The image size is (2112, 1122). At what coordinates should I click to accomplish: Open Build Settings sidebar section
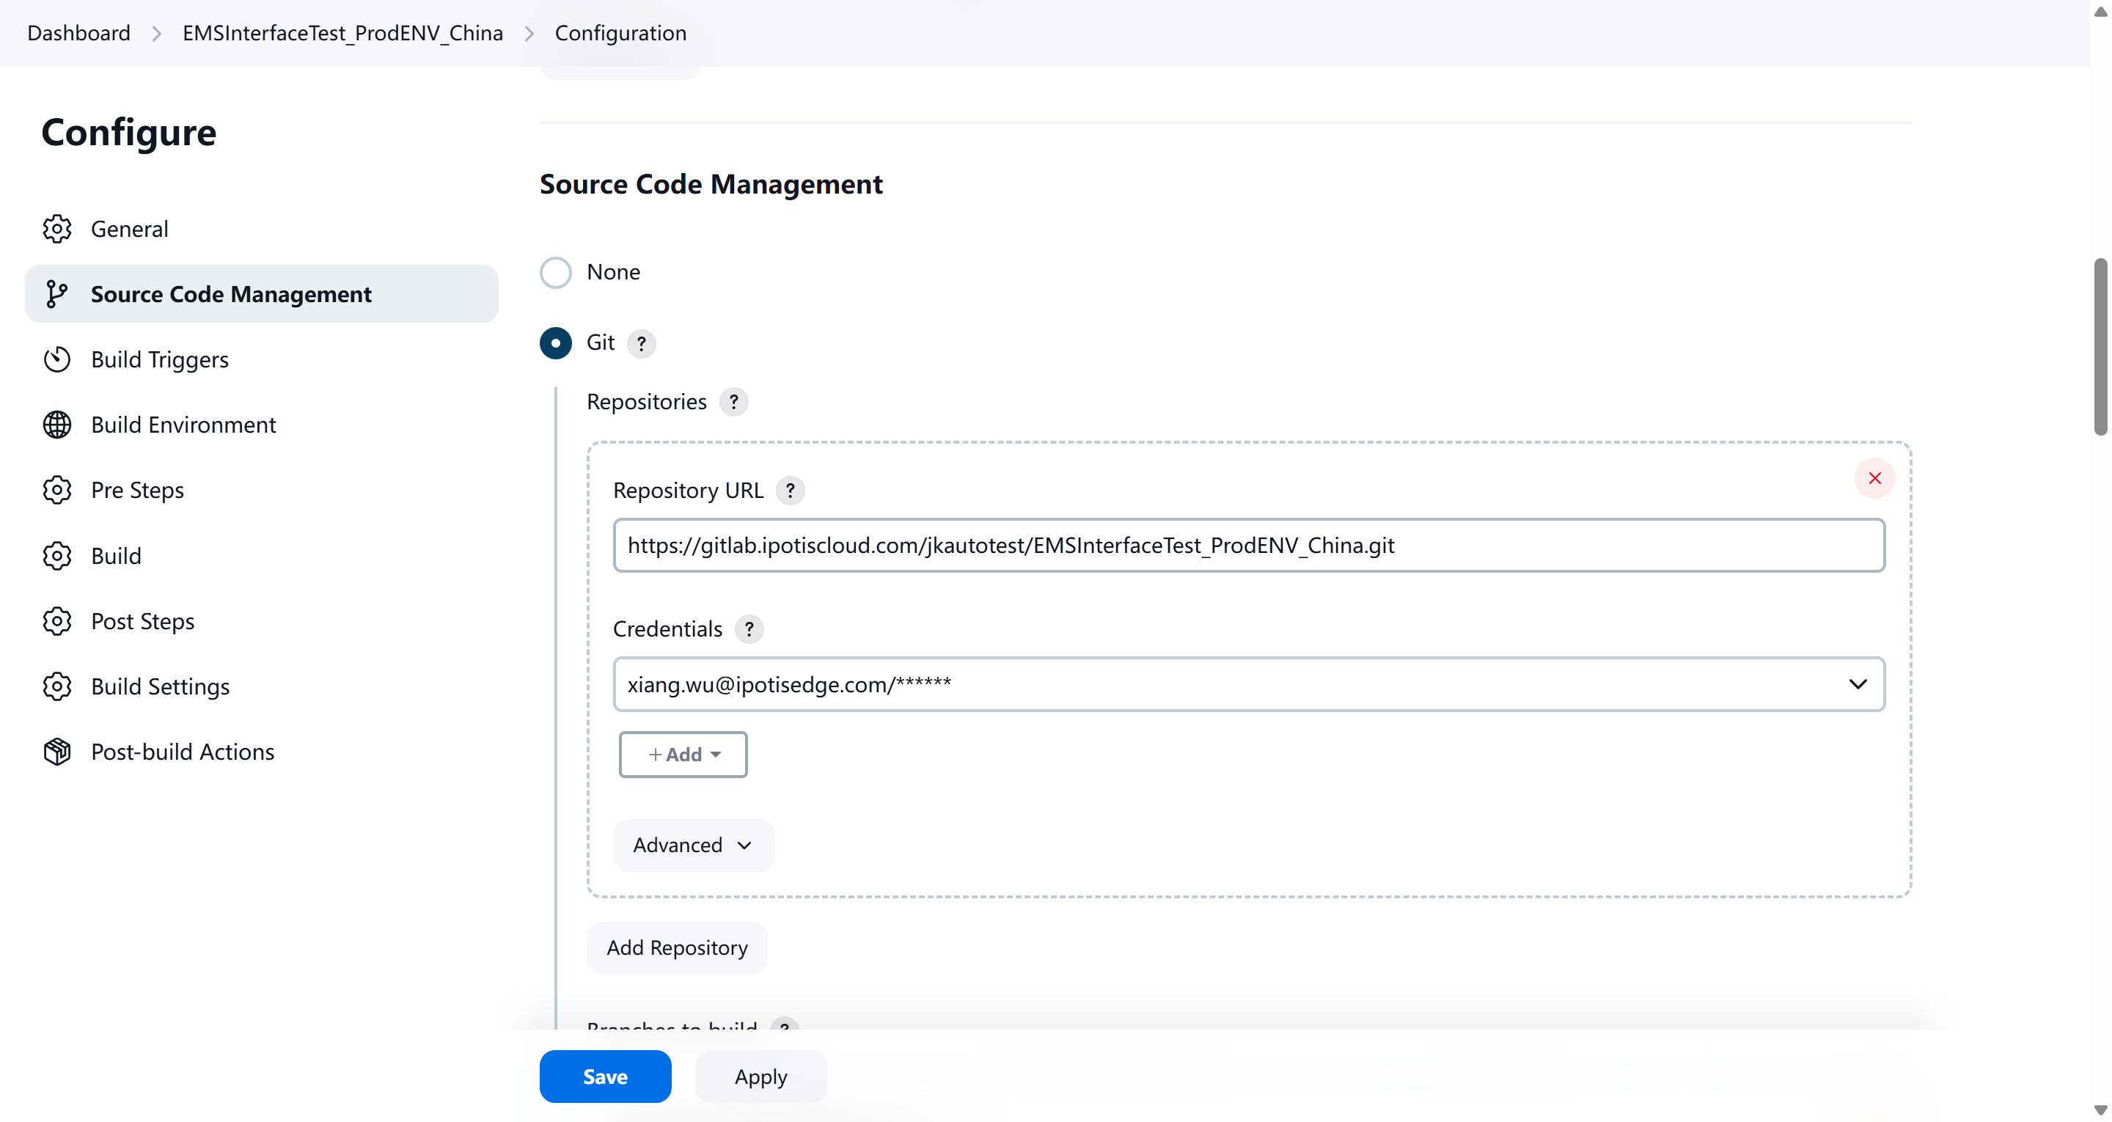(x=160, y=686)
